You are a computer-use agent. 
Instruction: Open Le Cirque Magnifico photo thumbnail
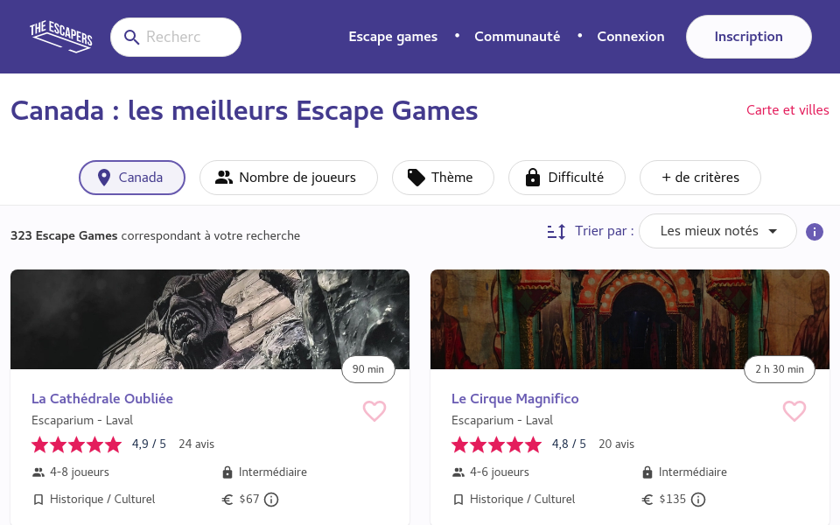pyautogui.click(x=629, y=318)
